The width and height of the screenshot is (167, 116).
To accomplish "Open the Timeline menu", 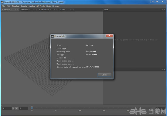I will click(16, 6).
